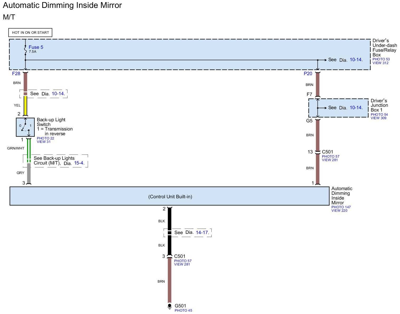Click the HOT IN ON OR START label box

tap(30, 32)
